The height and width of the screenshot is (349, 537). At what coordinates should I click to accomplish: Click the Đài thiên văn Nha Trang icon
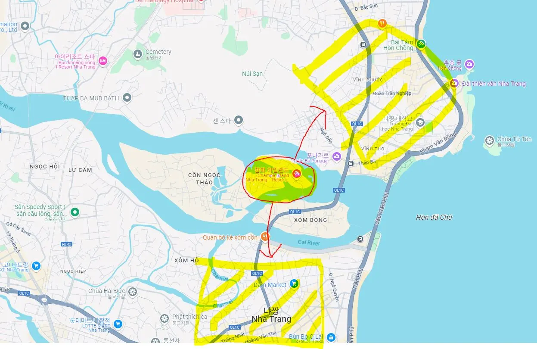click(453, 83)
